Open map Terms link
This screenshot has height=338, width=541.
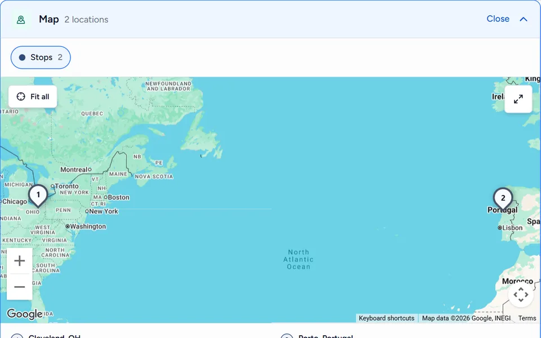(x=527, y=318)
